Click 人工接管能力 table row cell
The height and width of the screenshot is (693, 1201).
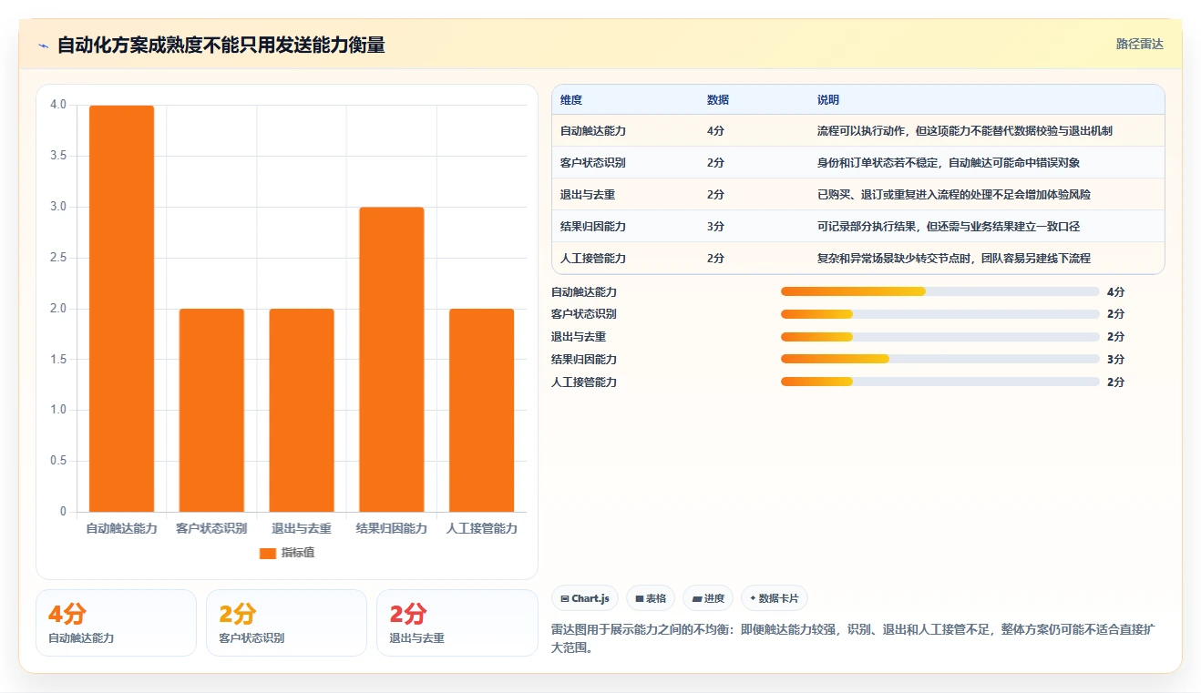click(593, 259)
